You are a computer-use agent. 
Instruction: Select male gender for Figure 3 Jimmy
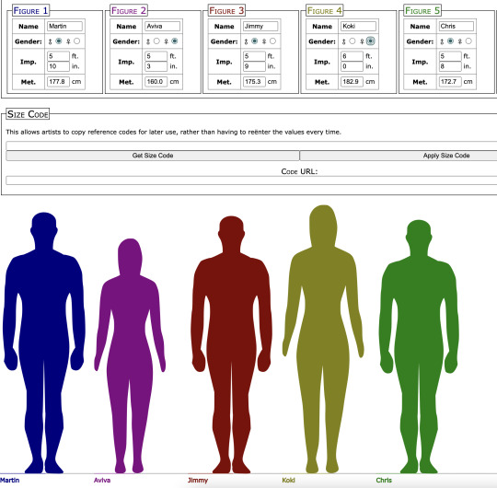[255, 41]
